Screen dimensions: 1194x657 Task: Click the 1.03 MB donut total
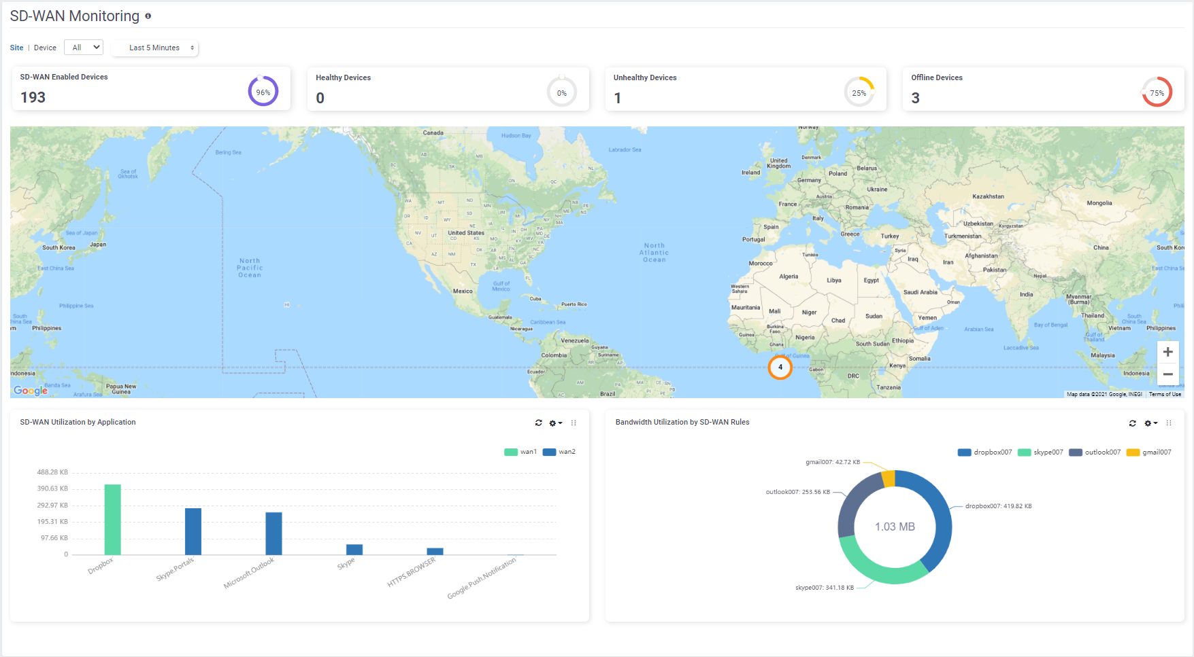pos(895,527)
